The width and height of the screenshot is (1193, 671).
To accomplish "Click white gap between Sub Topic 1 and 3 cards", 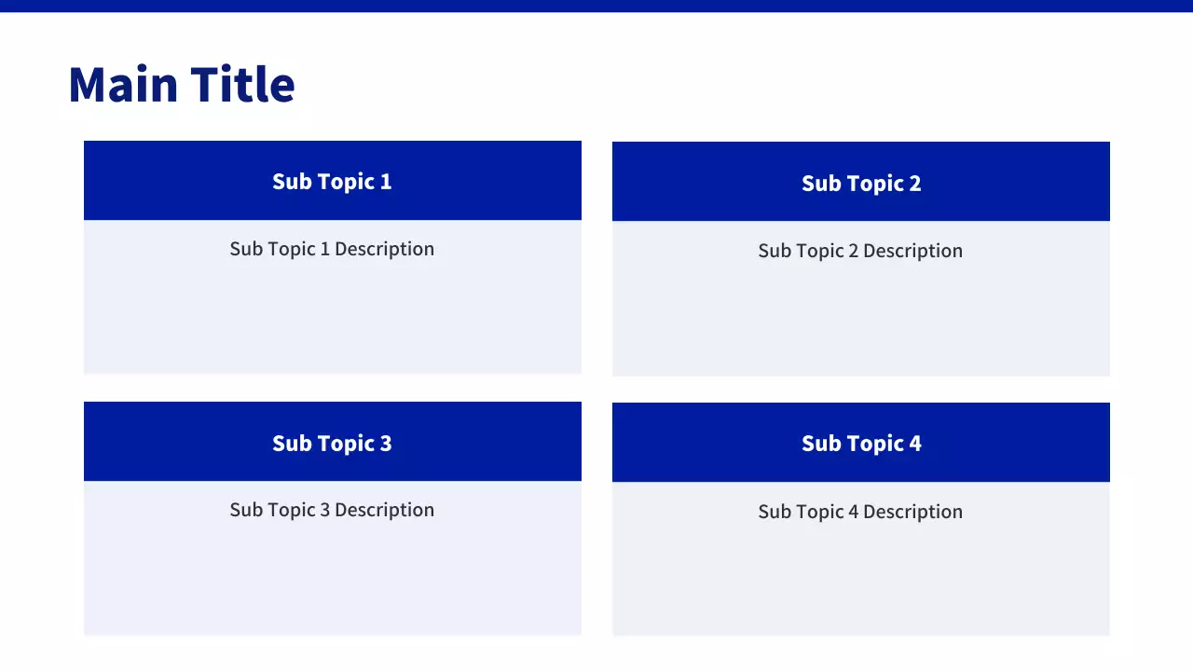I will click(x=332, y=388).
